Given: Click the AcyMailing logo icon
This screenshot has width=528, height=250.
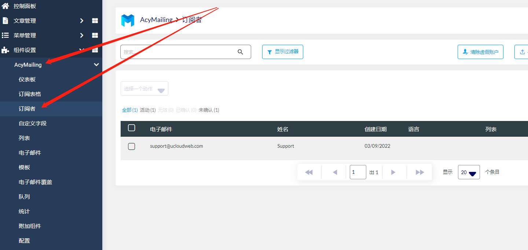Looking at the screenshot, I should (128, 20).
